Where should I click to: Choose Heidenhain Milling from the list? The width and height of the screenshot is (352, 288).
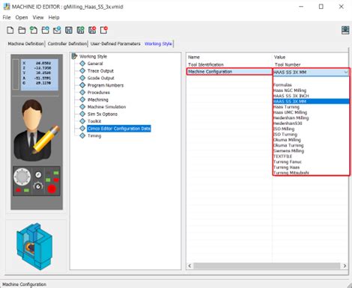pyautogui.click(x=311, y=117)
